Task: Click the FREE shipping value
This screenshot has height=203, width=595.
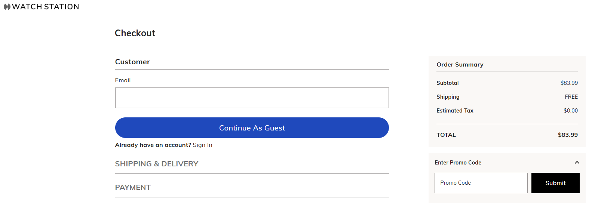Action: tap(571, 97)
